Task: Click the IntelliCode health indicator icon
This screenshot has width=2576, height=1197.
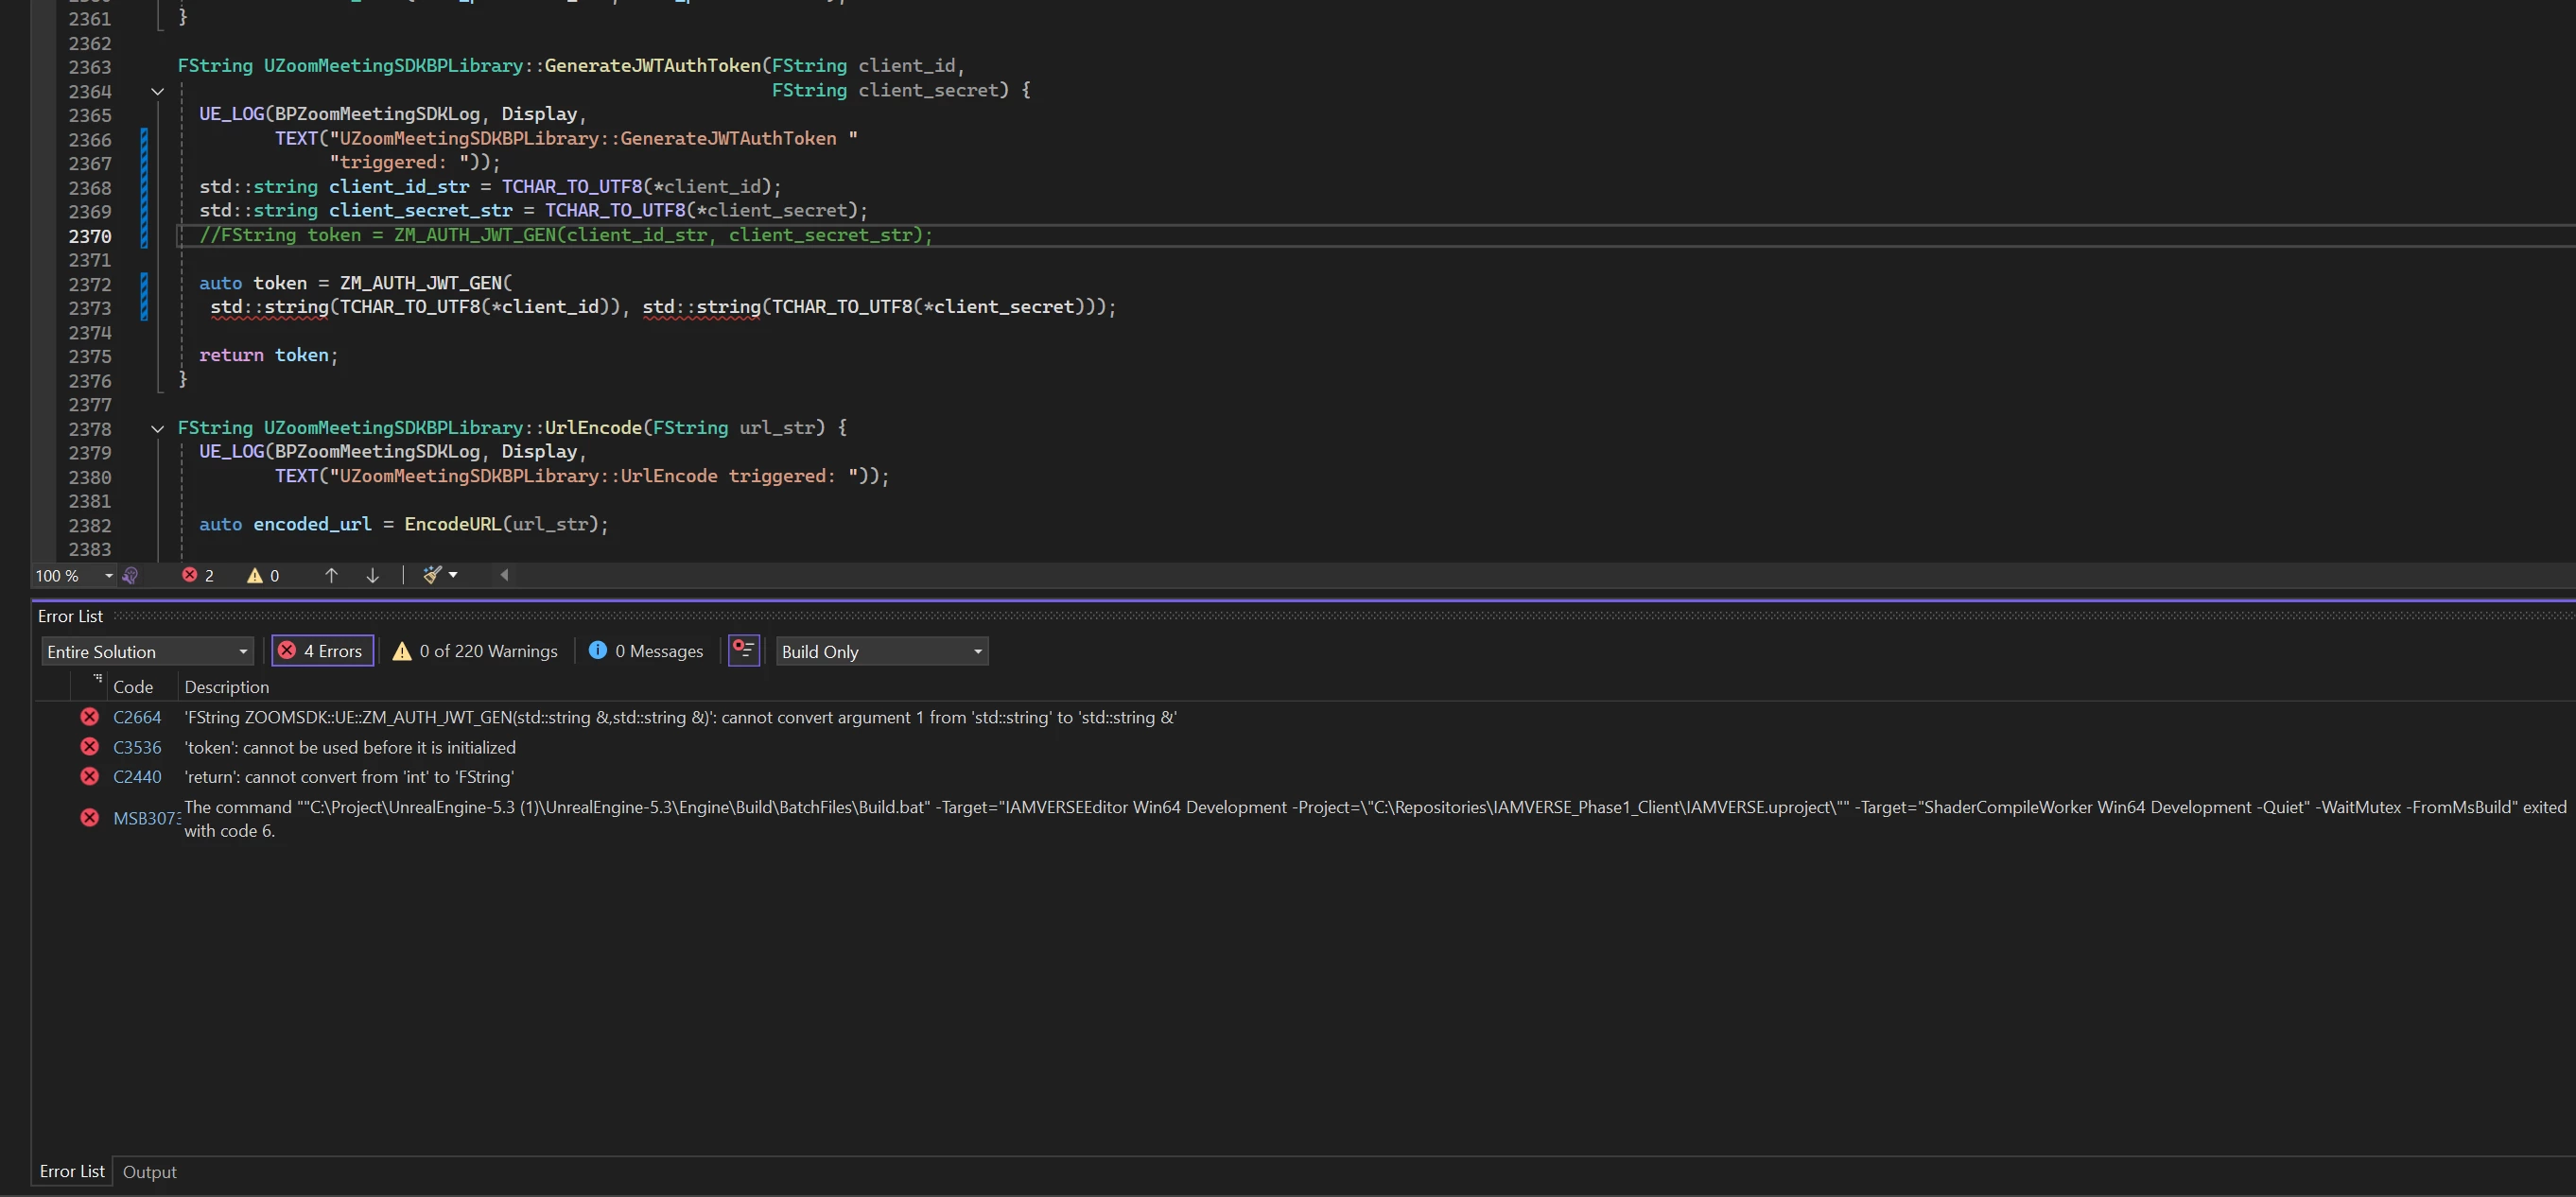Action: pos(130,575)
